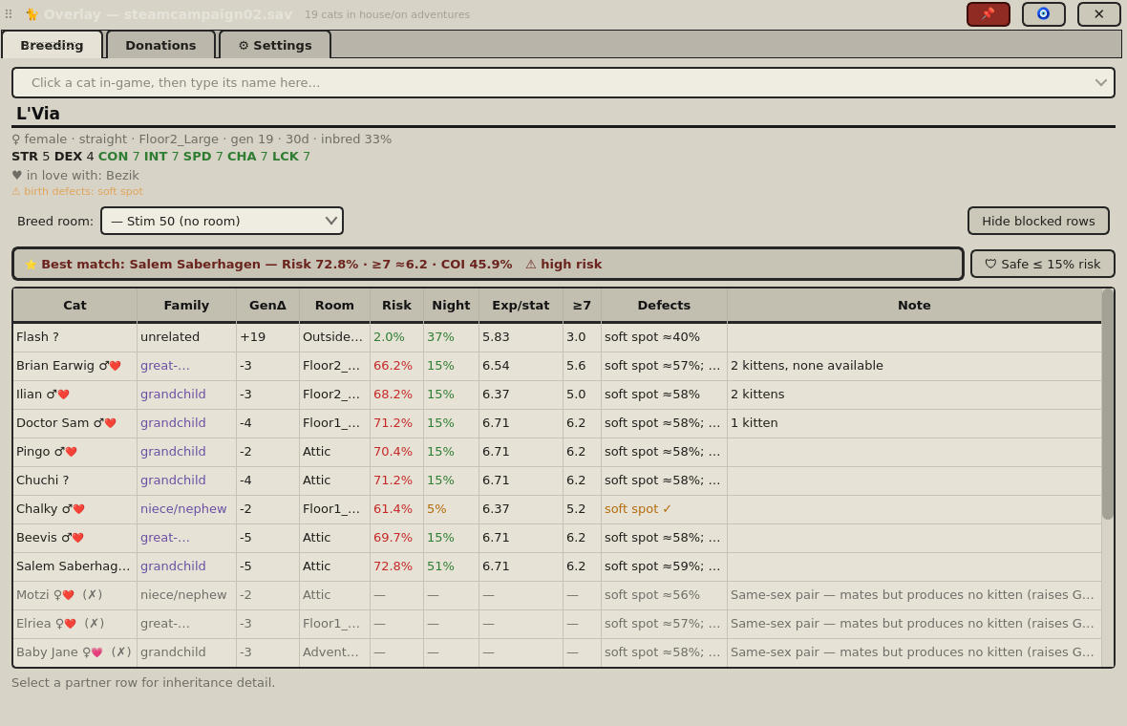Select the blocked Motzi row
This screenshot has height=726, width=1127.
(x=557, y=595)
